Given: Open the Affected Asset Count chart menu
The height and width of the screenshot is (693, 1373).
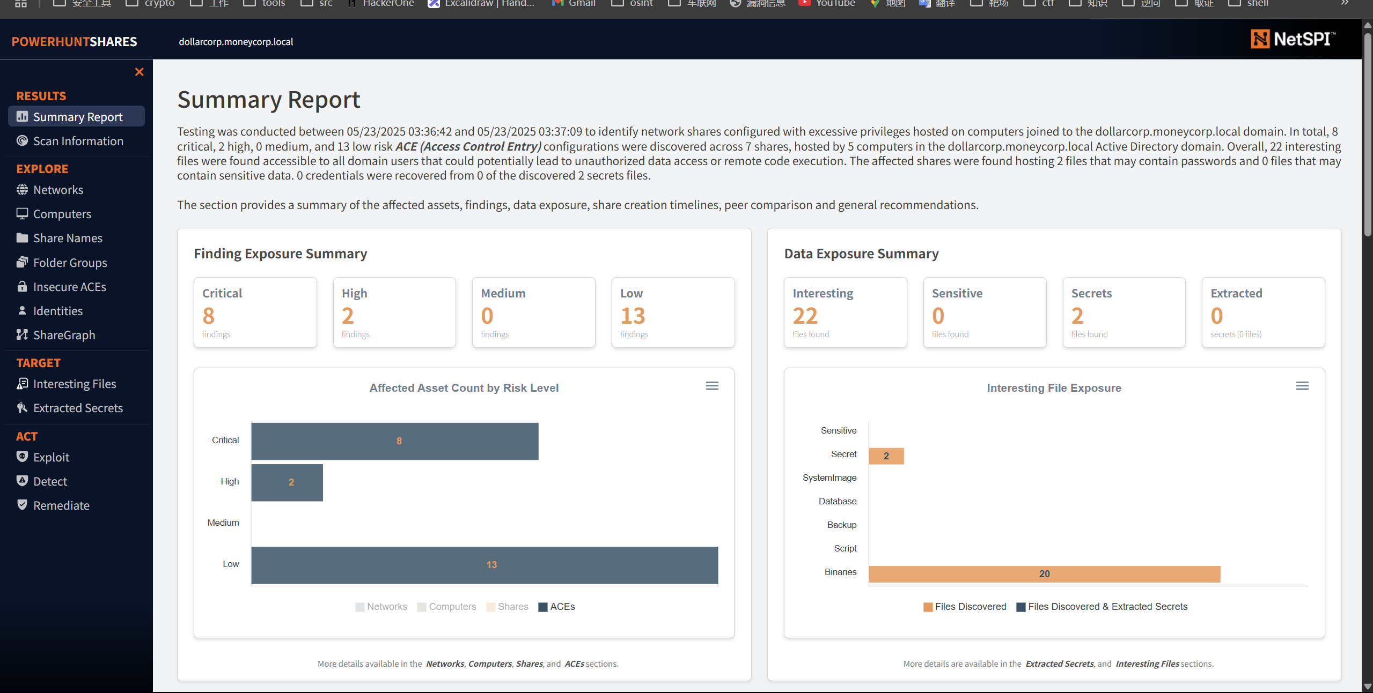Looking at the screenshot, I should [712, 386].
